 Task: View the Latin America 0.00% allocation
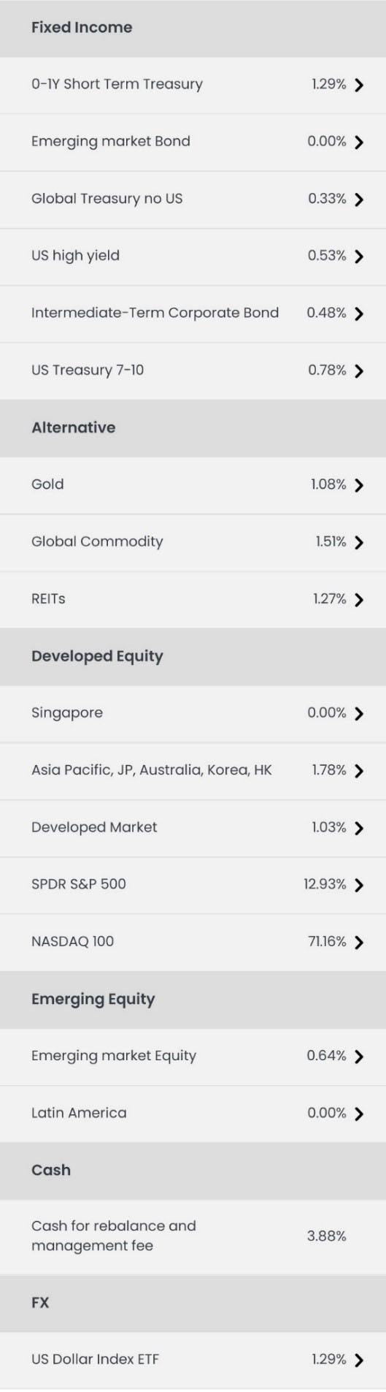point(326,1113)
